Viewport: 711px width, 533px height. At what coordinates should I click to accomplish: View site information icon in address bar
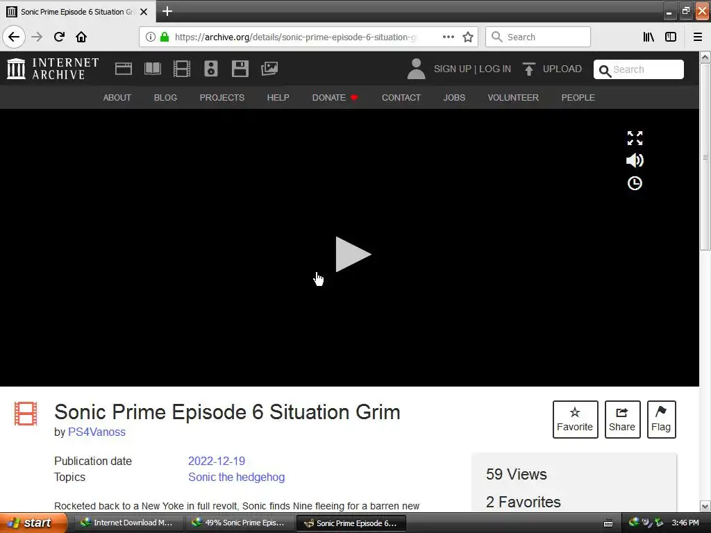pyautogui.click(x=151, y=37)
